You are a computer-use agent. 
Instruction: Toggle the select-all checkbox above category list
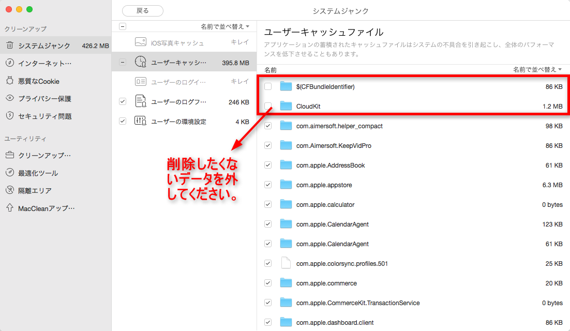(x=123, y=26)
